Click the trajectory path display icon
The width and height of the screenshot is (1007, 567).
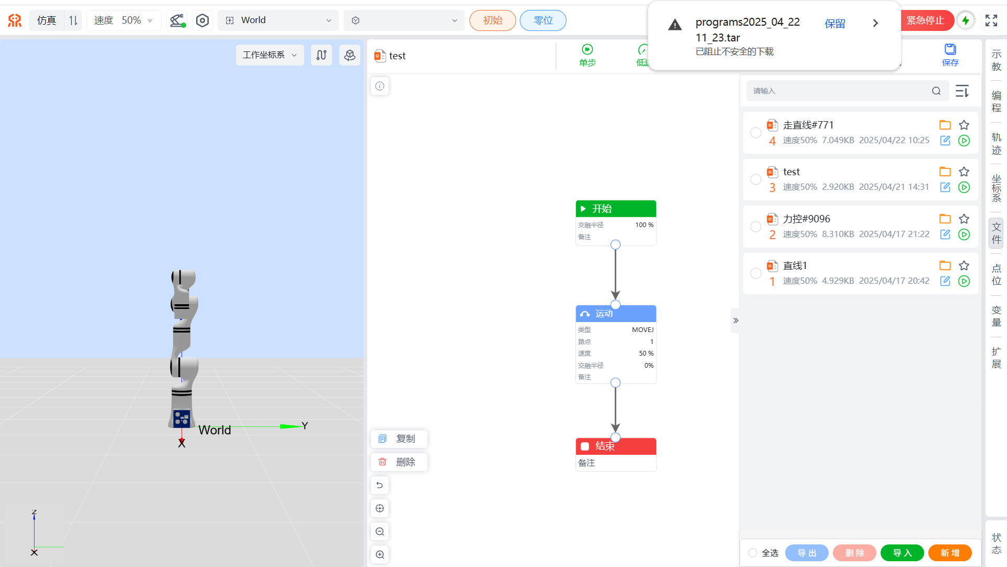(x=322, y=55)
